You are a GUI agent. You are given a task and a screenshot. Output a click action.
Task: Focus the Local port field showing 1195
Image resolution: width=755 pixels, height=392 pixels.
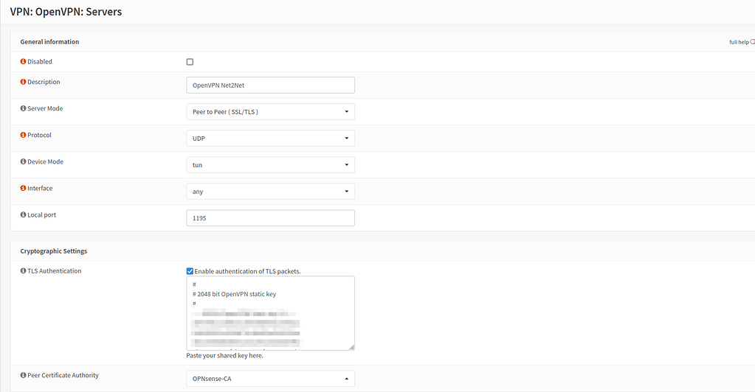[270, 218]
